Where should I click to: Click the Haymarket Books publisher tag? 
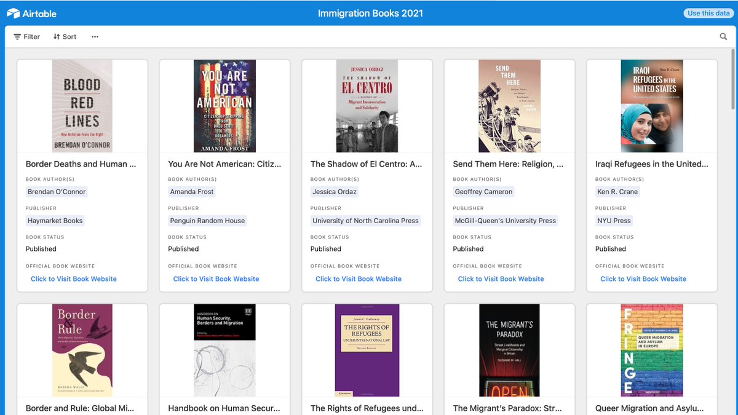[x=55, y=221]
